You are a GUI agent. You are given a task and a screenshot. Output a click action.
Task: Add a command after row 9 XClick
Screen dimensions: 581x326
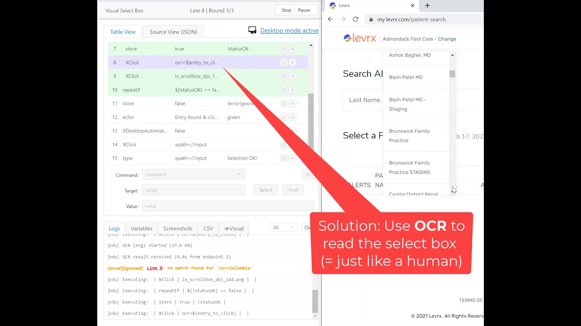click(292, 76)
